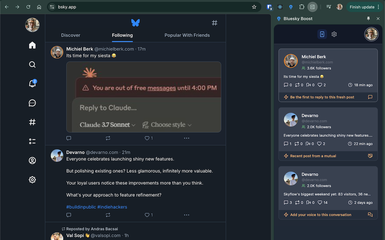Open Bluesky search from the sidebar
The height and width of the screenshot is (240, 385).
click(x=32, y=64)
